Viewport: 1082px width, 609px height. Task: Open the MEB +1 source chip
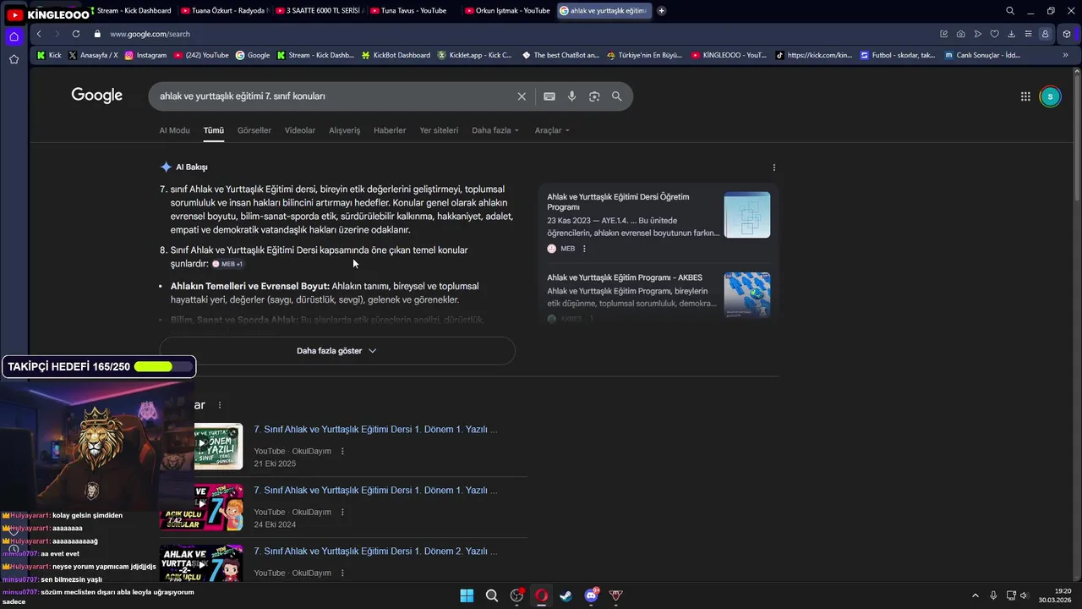coord(227,264)
